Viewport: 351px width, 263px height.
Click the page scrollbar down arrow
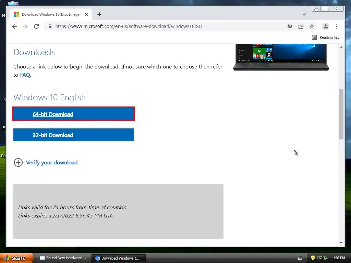coord(341,243)
